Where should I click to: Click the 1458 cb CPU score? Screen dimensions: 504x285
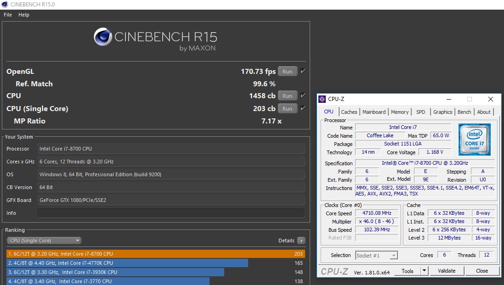click(262, 95)
